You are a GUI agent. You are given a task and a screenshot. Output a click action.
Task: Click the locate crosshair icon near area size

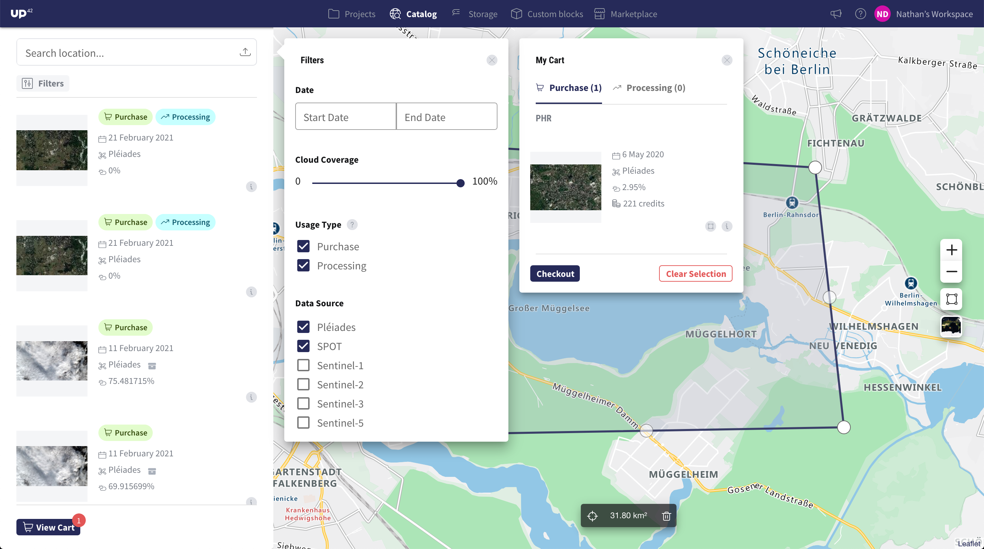(x=592, y=516)
